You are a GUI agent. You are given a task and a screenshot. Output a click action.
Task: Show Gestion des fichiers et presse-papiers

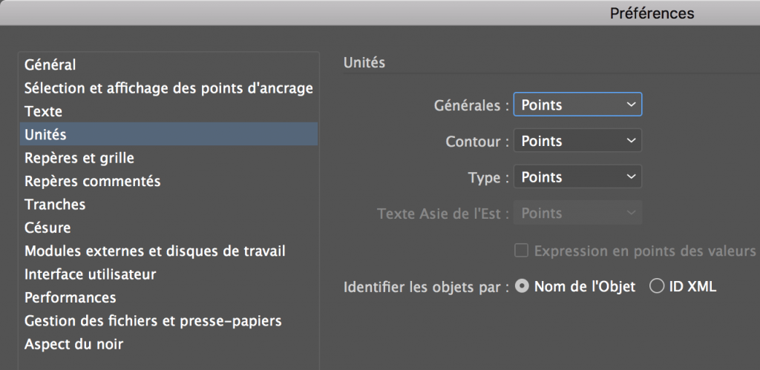coord(153,321)
